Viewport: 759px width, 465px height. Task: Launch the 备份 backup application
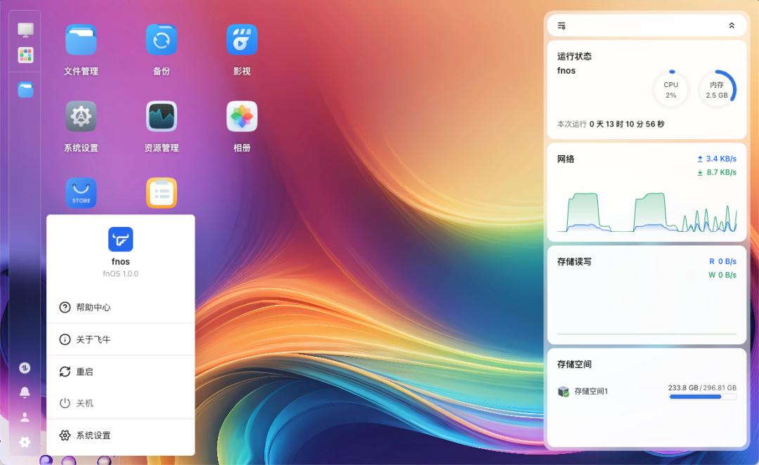coord(161,39)
